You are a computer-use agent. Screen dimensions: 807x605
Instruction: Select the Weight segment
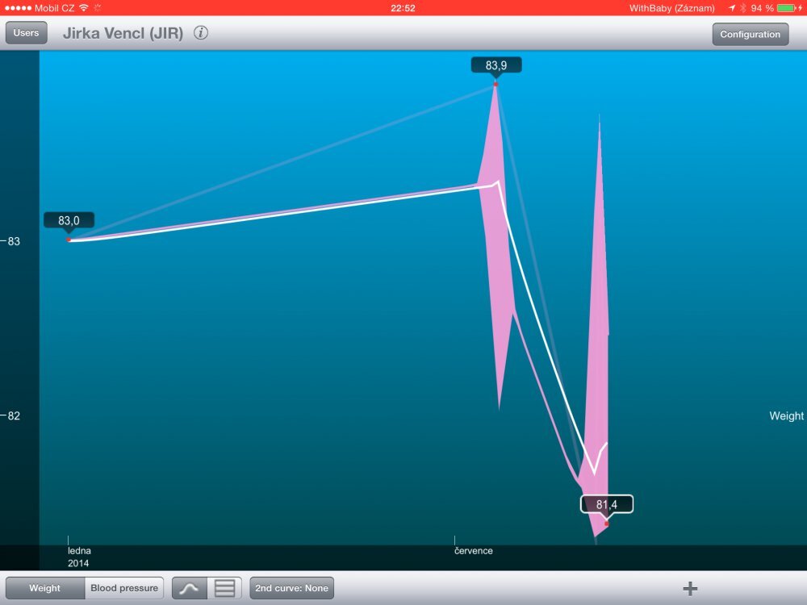tap(45, 588)
